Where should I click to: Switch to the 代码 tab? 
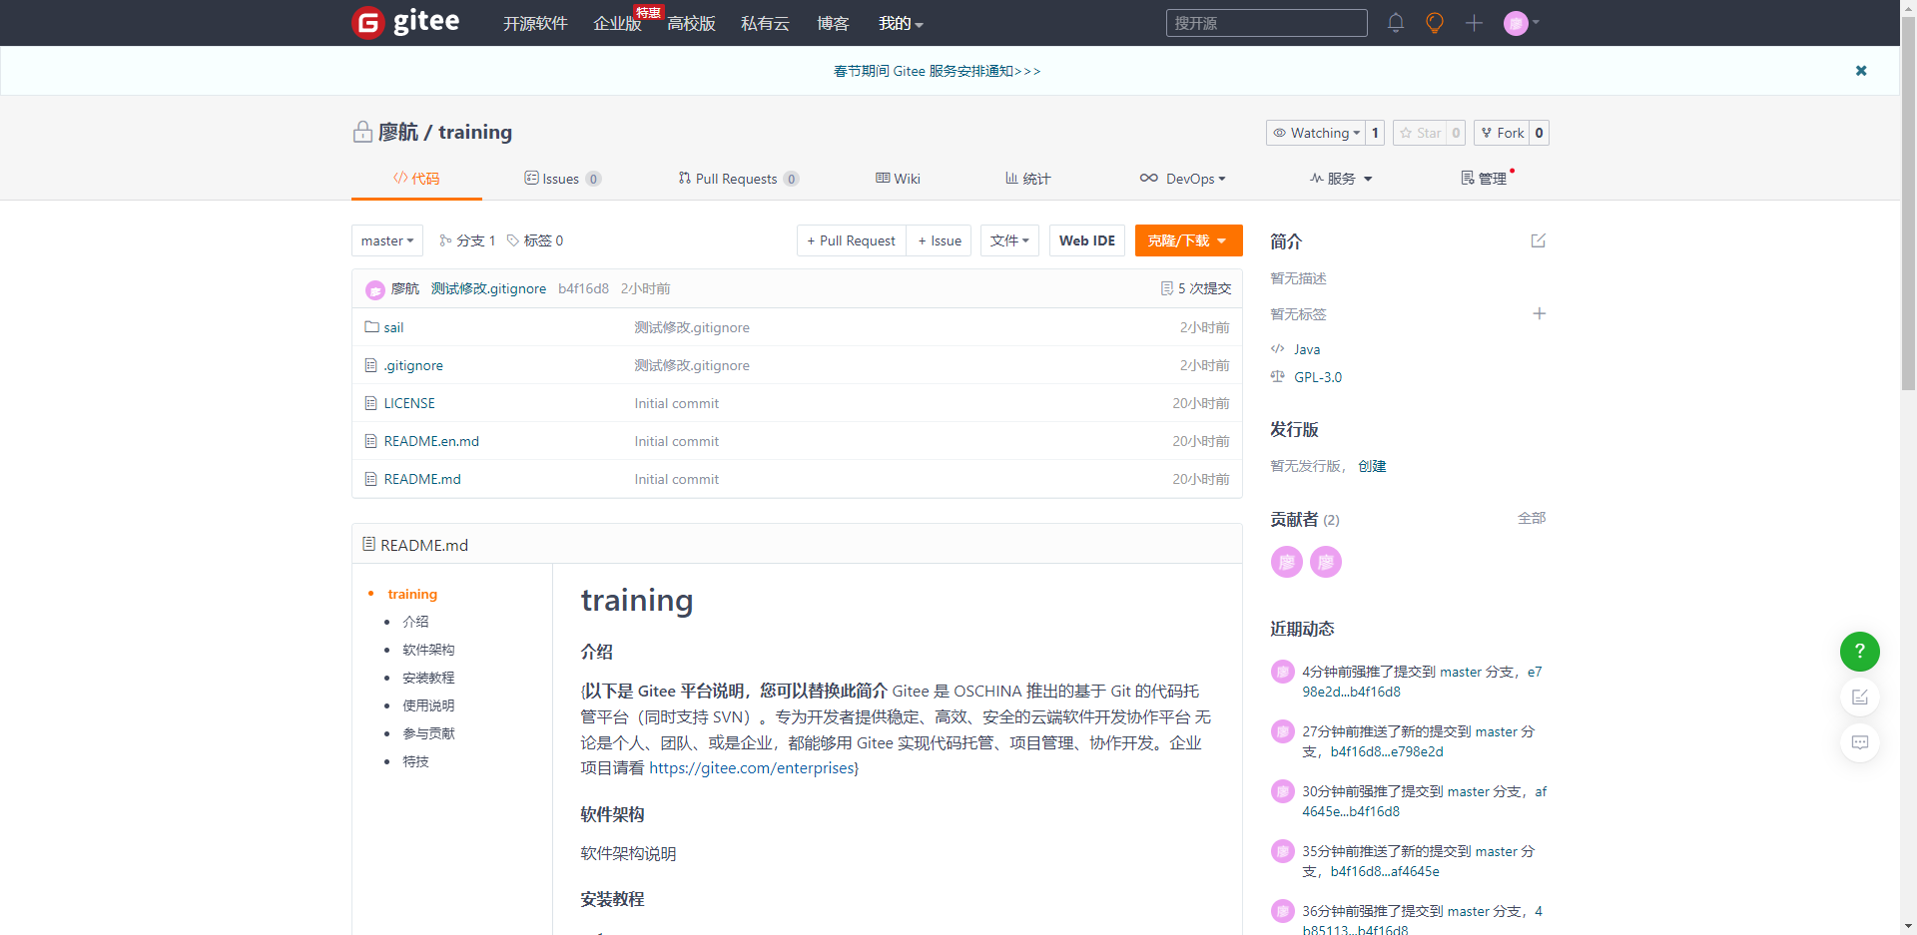click(416, 179)
